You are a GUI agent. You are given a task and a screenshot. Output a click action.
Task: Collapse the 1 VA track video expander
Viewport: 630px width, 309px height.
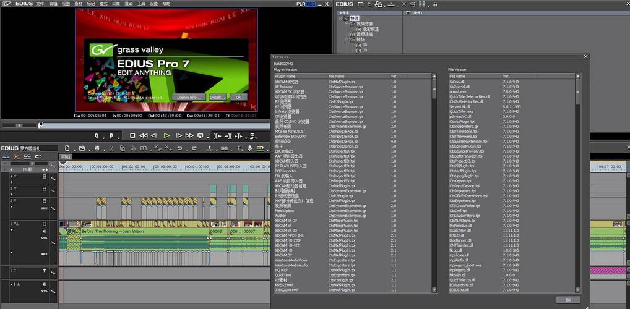pyautogui.click(x=12, y=230)
